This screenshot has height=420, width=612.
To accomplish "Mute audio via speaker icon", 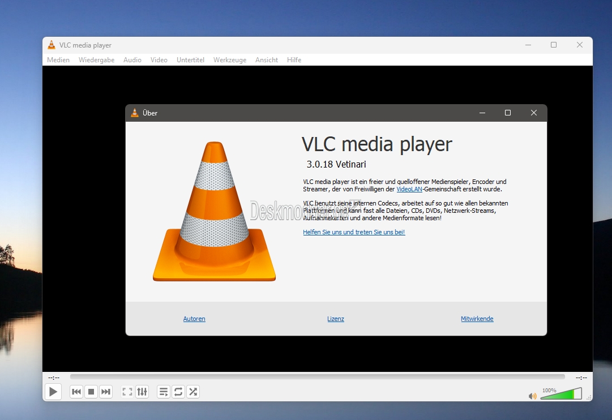I will (x=532, y=396).
